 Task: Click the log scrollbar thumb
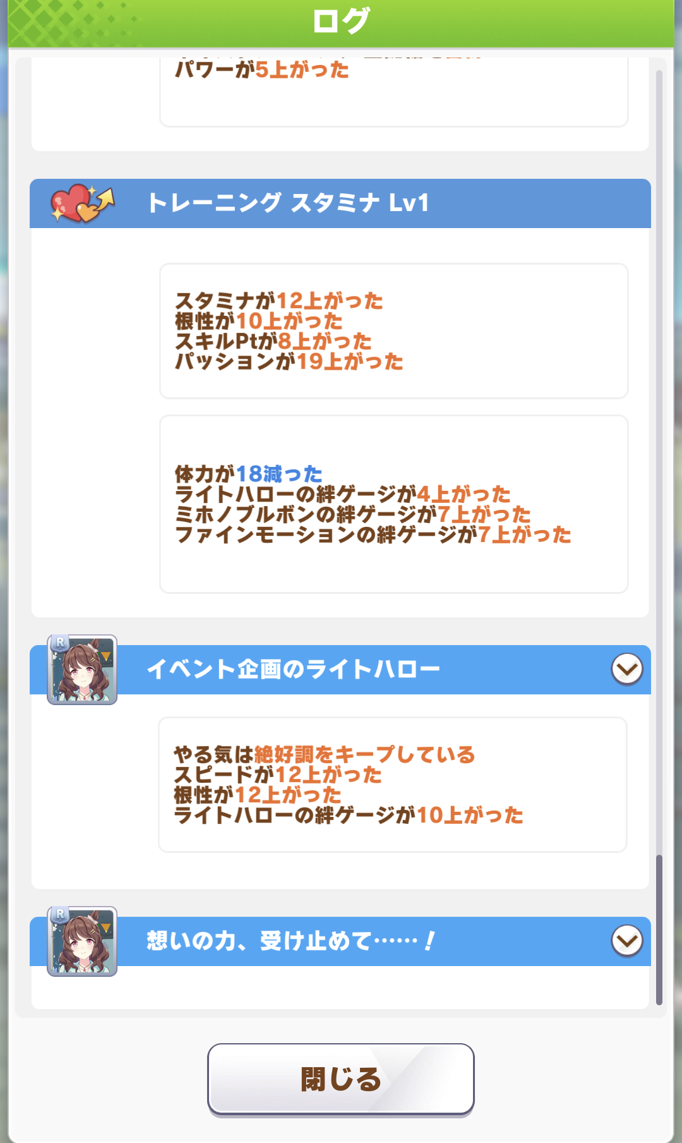click(x=659, y=930)
